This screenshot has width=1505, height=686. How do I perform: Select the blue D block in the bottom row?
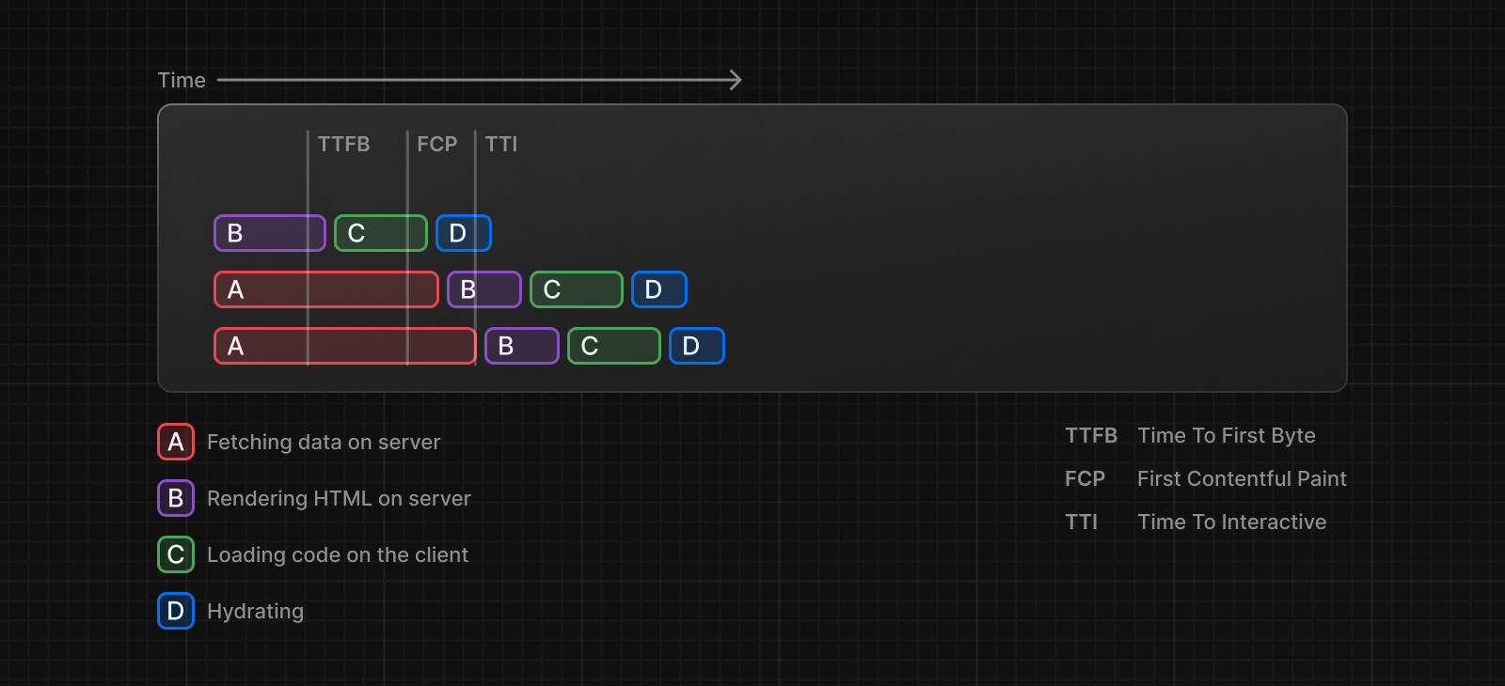(696, 346)
